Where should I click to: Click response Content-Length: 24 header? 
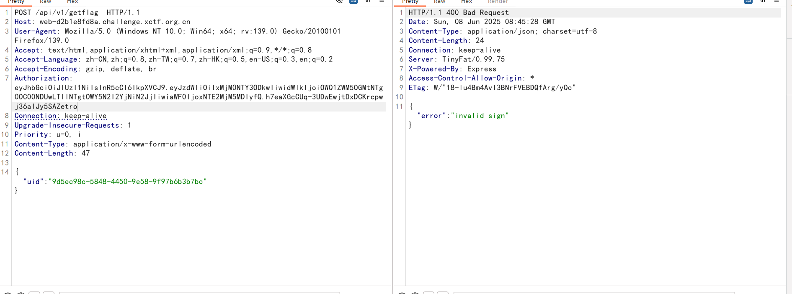pyautogui.click(x=446, y=41)
